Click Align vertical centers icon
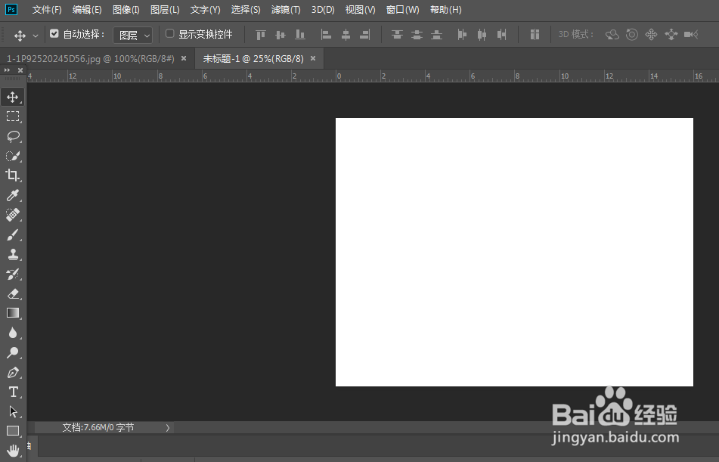 [280, 35]
